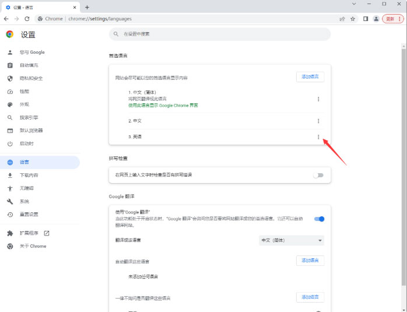This screenshot has width=407, height=312.
Task: Open the profile avatar menu
Action: [x=376, y=19]
